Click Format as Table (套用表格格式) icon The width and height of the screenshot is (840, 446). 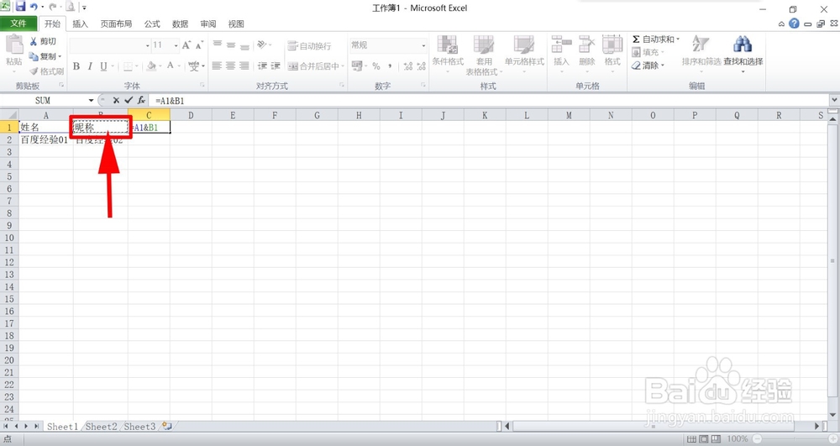[484, 45]
